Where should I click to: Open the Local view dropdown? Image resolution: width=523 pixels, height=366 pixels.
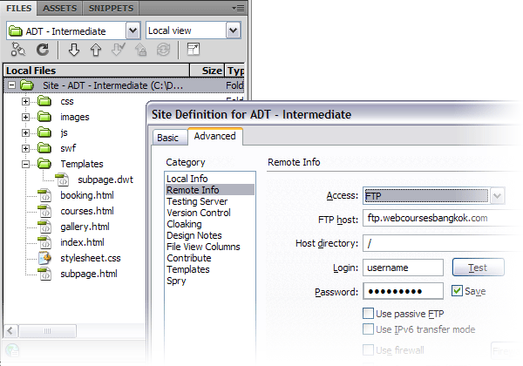click(233, 30)
